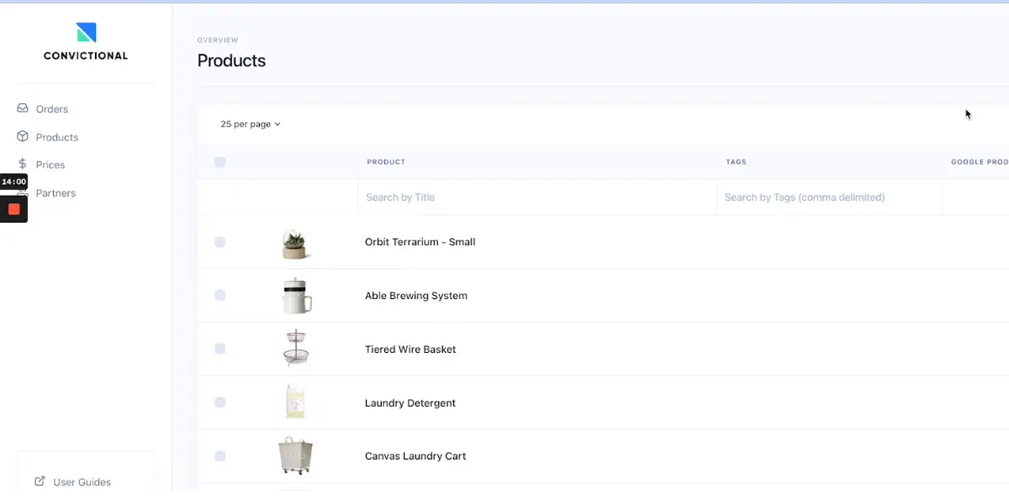This screenshot has width=1009, height=504.
Task: Check the Able Brewing System row
Action: pos(219,296)
